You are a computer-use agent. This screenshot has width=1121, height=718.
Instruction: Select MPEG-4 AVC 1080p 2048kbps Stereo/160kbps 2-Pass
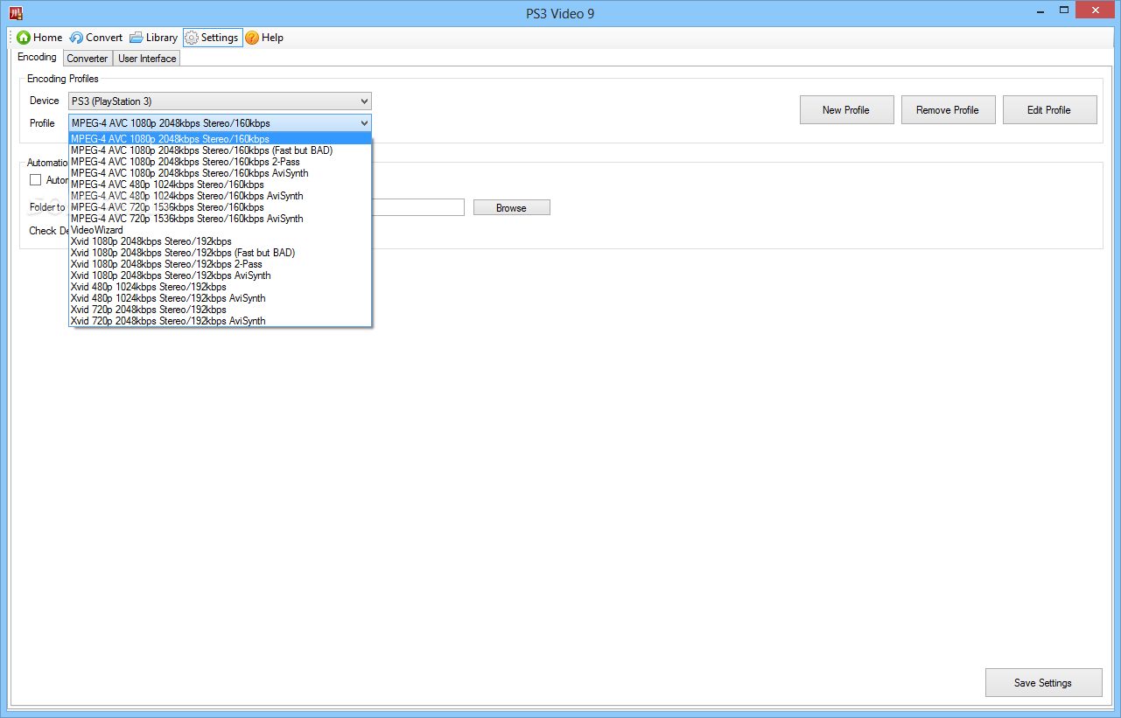220,162
